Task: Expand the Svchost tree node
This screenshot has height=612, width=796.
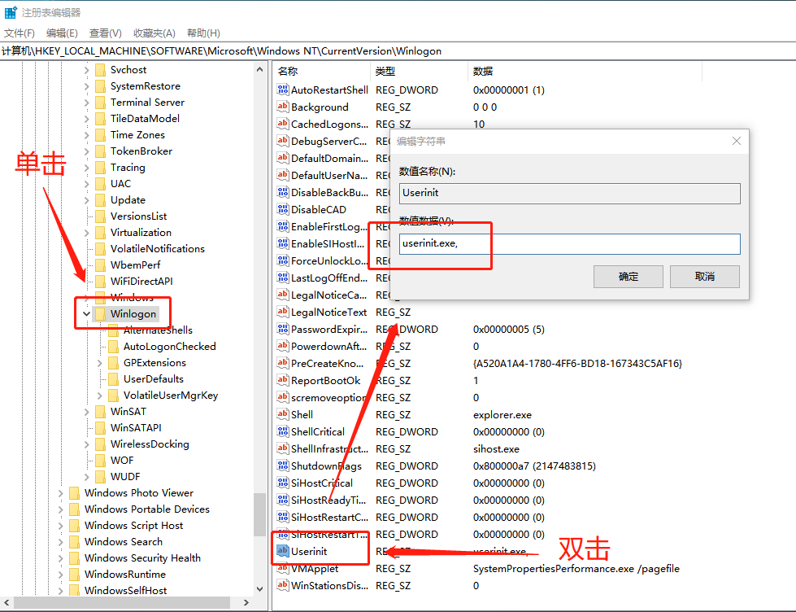Action: (x=86, y=70)
